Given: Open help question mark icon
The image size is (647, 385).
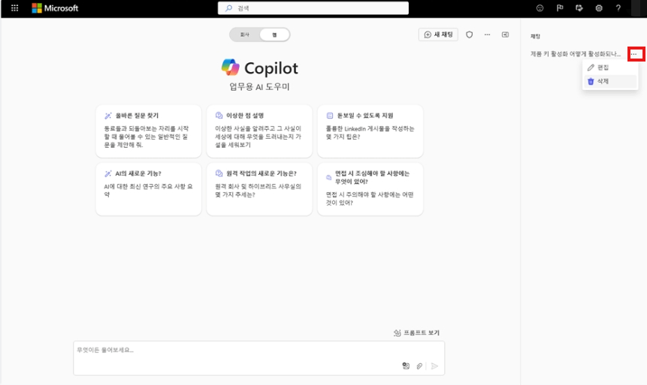Looking at the screenshot, I should pyautogui.click(x=618, y=8).
